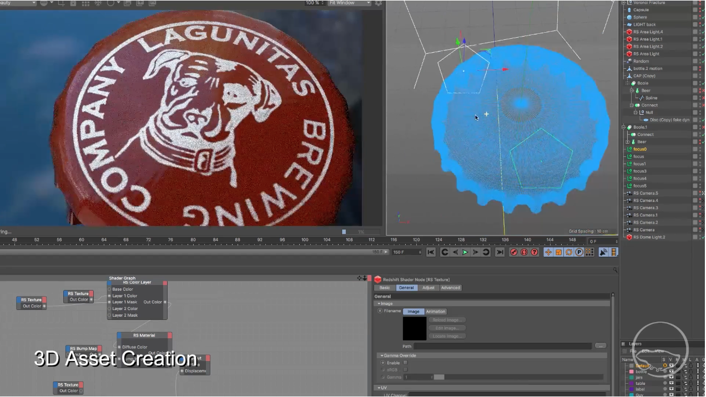Click the Redshift Shader Node cube icon
The image size is (706, 397).
click(378, 279)
